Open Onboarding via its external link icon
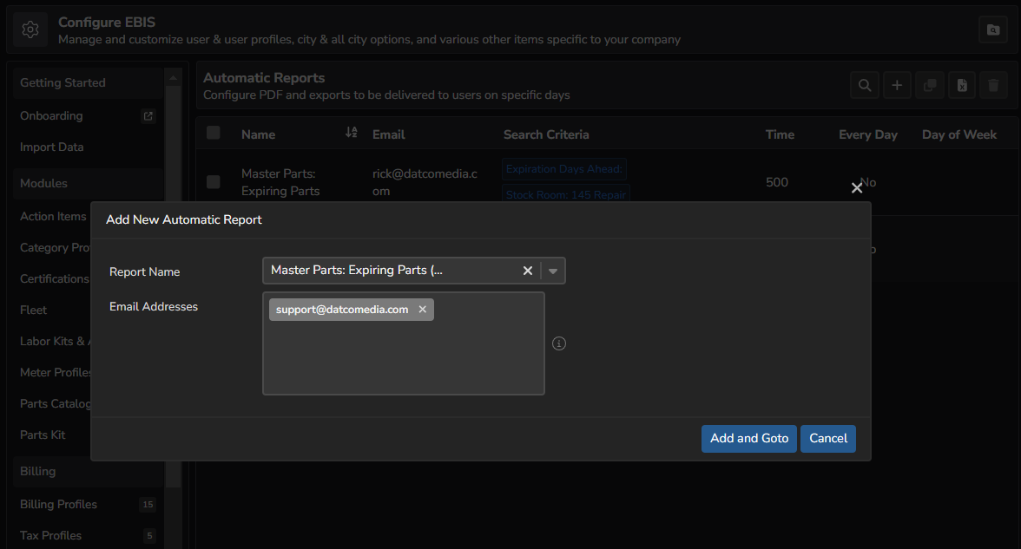 [x=148, y=114]
